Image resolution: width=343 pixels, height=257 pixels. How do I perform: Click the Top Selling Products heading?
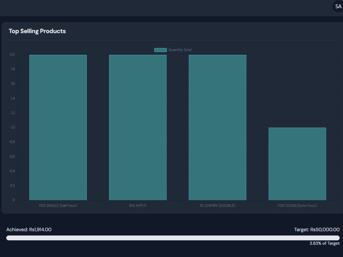37,31
